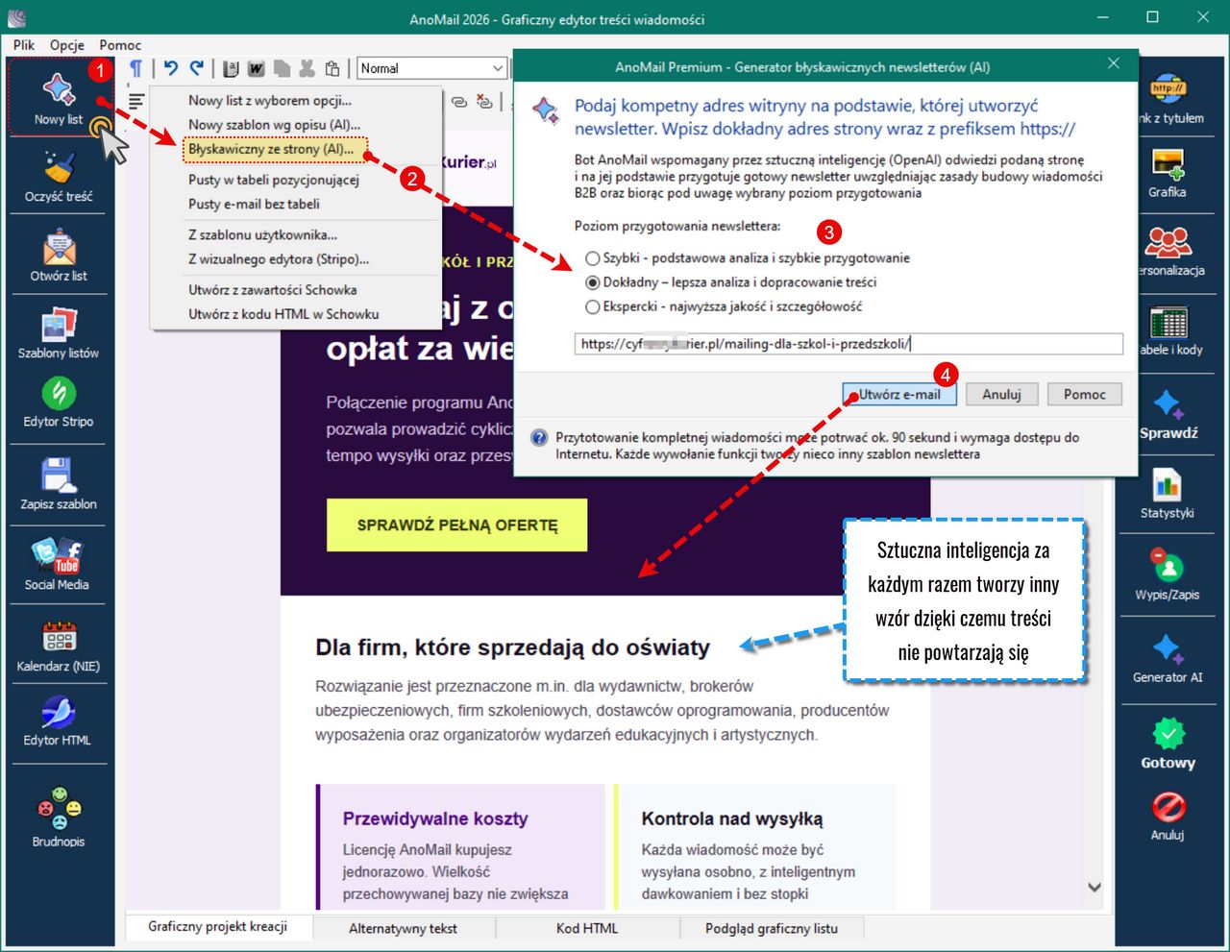Click the SPRAWDŹ PEŁNĄ OFERTĘ yellow button
The height and width of the screenshot is (952, 1230).
(457, 525)
